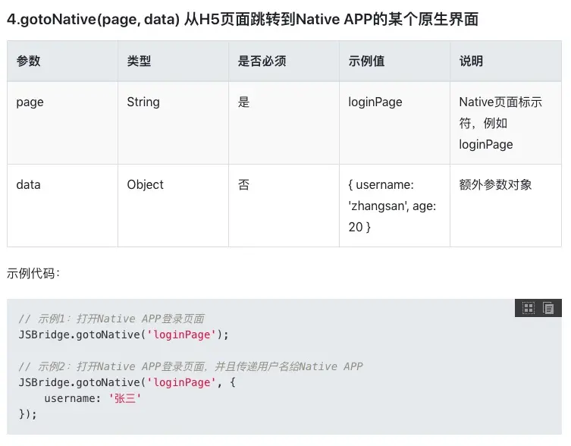The width and height of the screenshot is (571, 446).
Task: Click the 示例1 code comment line
Action: pyautogui.click(x=111, y=319)
